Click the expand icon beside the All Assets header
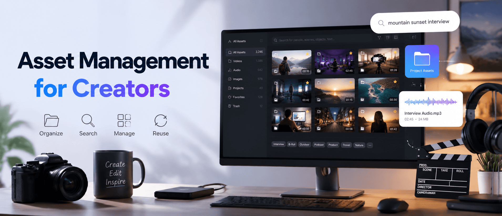 (261, 41)
